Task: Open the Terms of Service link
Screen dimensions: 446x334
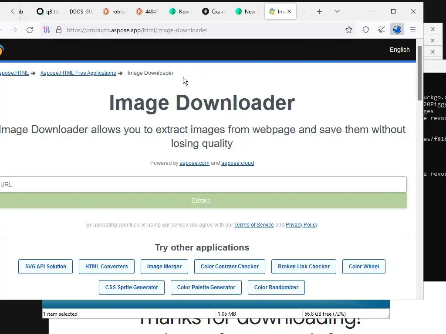Action: (254, 225)
